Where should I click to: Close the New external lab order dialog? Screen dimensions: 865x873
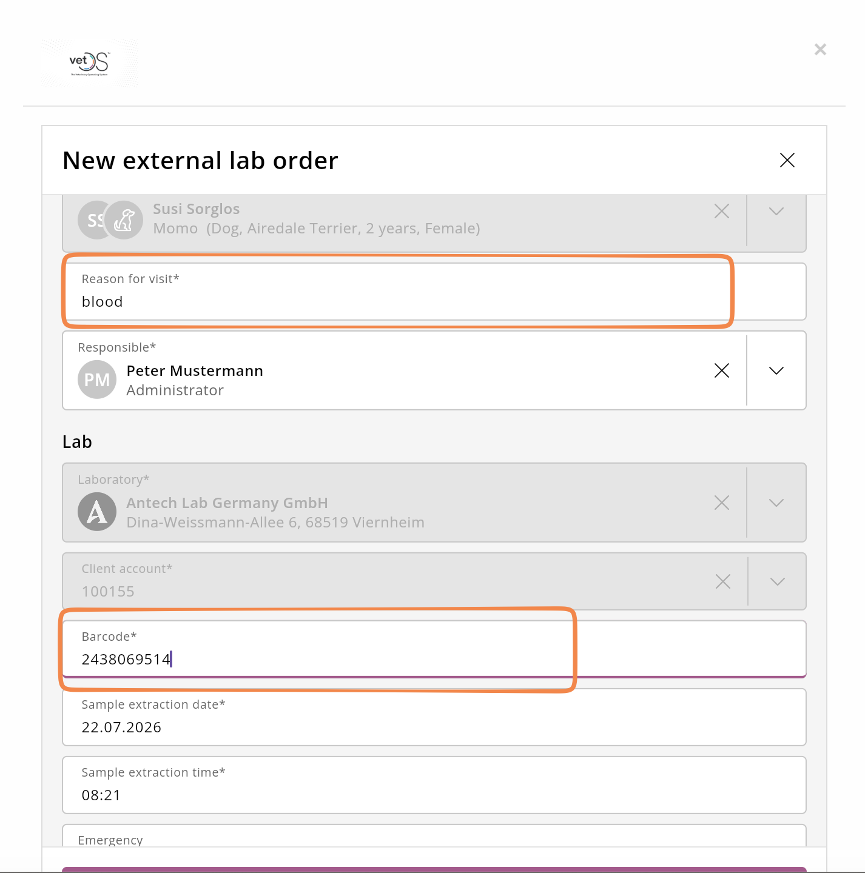point(787,160)
